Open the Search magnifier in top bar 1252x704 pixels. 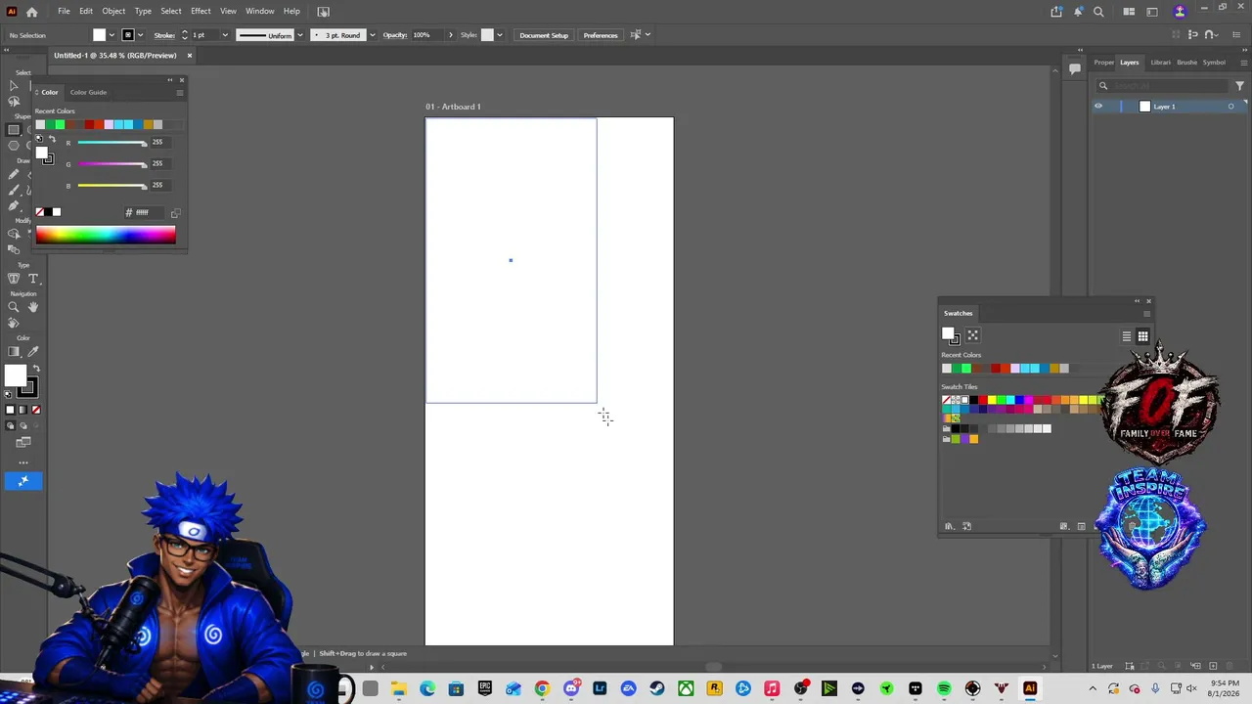tap(1098, 12)
